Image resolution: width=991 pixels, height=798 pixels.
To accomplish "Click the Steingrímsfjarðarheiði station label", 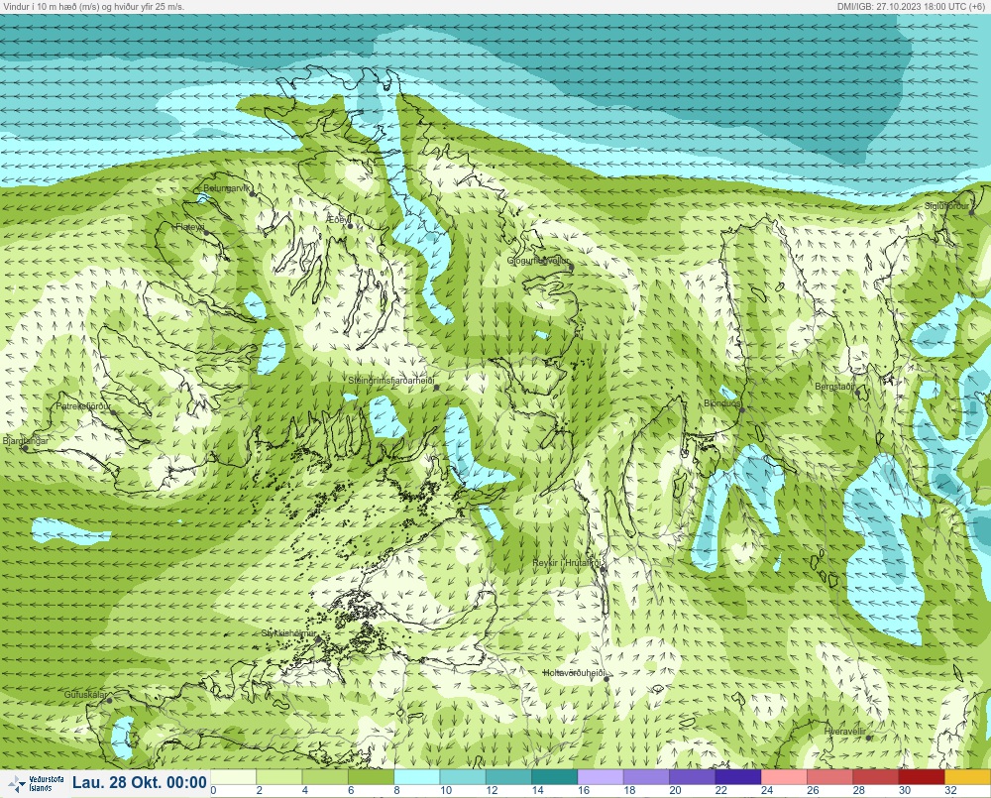I will [391, 381].
